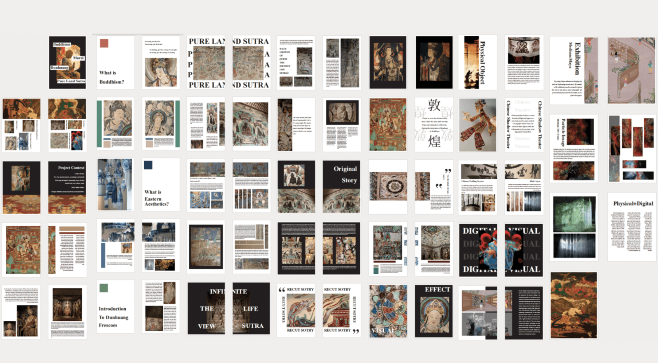Click the 'Project Context' heading text
Viewport: 658px width, 363px height.
[71, 168]
